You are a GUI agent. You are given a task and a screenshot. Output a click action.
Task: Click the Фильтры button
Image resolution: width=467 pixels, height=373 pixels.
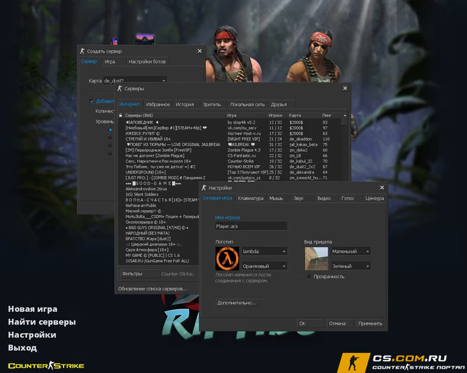(140, 274)
